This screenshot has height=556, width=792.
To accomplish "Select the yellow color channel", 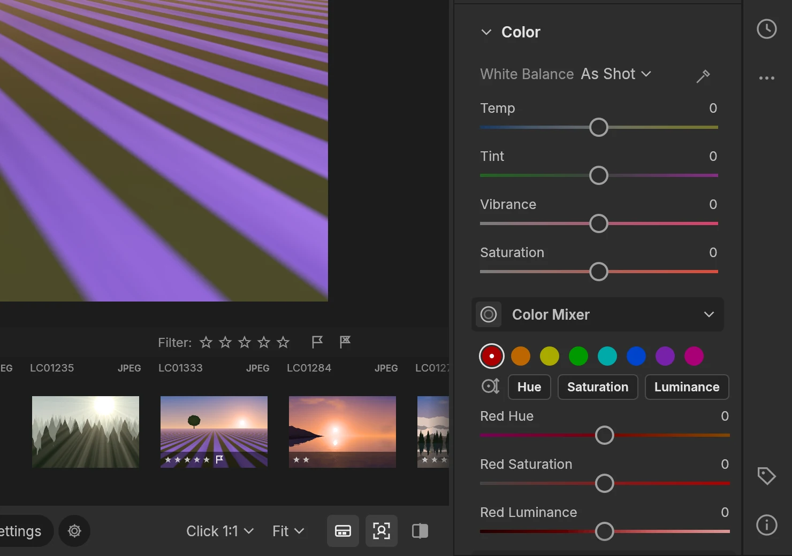I will [550, 356].
